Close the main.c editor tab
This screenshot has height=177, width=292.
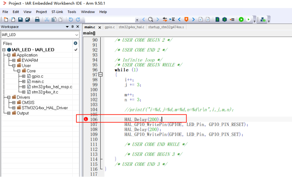click(100, 27)
